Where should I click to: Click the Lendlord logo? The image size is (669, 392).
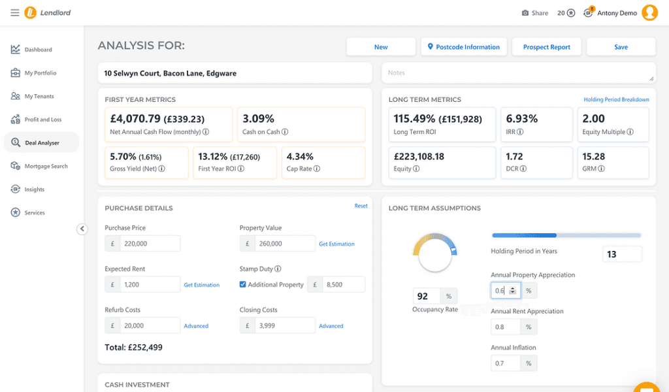tap(47, 13)
